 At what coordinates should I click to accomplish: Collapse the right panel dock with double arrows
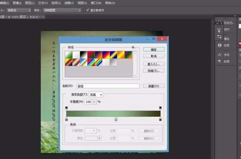pos(235,16)
